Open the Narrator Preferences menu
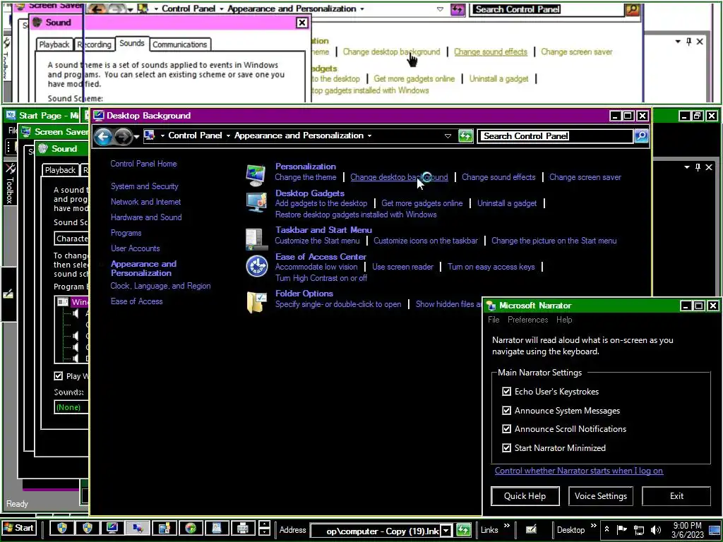Viewport: 723px width, 542px height. pos(527,320)
